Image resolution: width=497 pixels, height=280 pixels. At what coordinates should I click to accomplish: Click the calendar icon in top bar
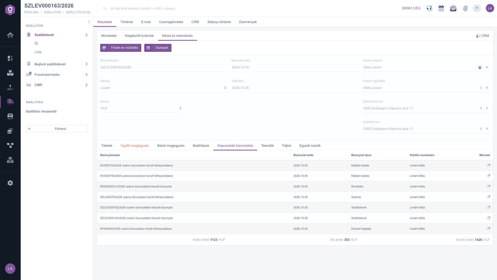point(441,8)
